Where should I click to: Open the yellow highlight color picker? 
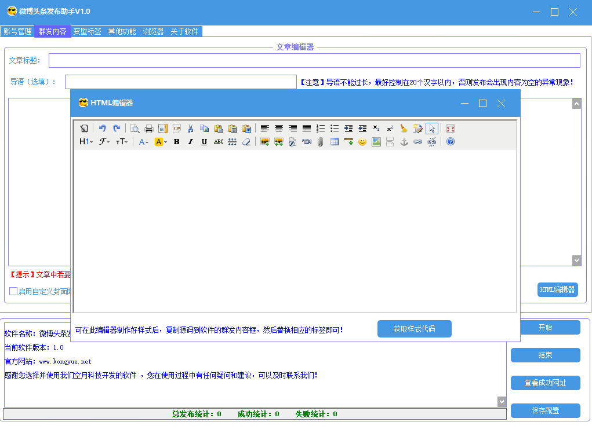click(161, 142)
